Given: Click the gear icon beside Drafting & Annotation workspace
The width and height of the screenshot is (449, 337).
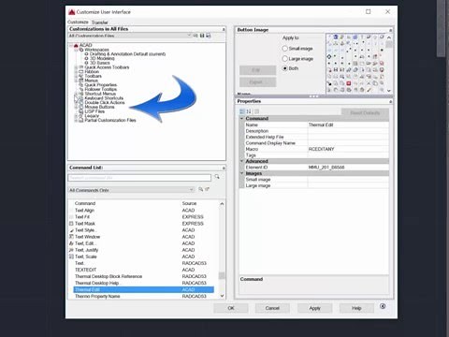Looking at the screenshot, I should coord(87,54).
